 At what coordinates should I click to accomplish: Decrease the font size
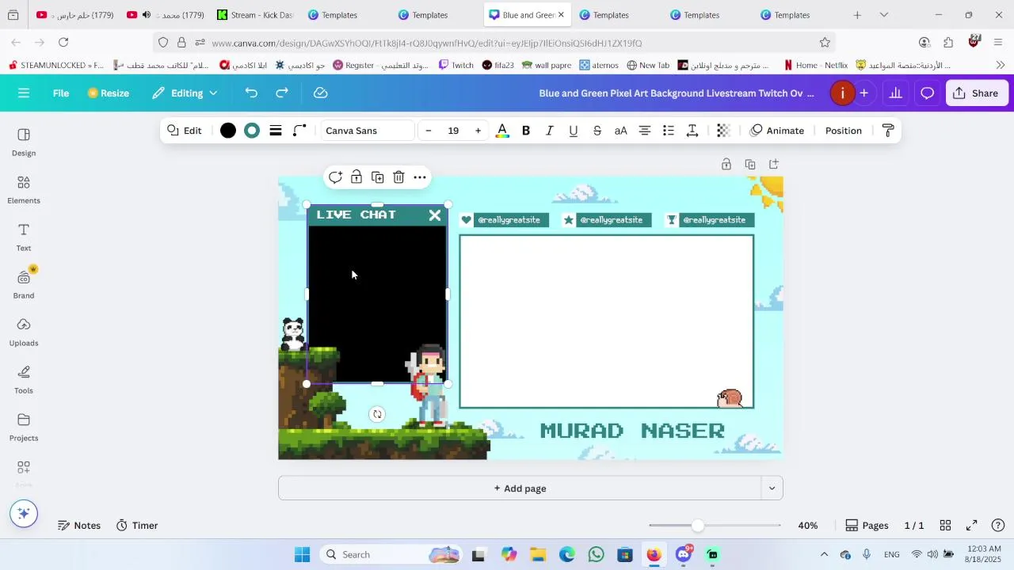point(429,131)
